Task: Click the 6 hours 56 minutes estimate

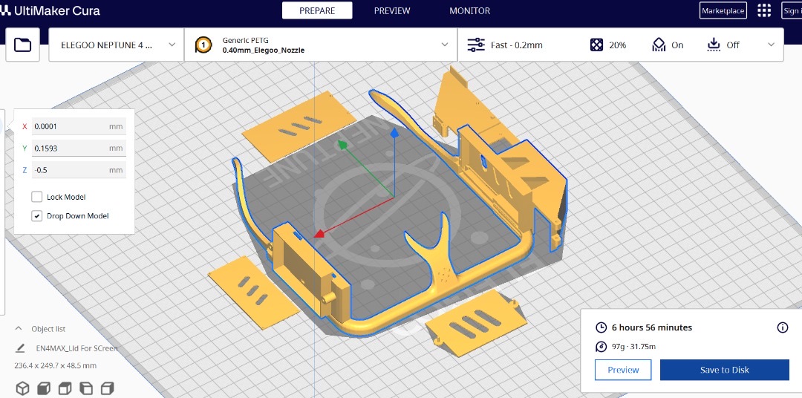Action: pyautogui.click(x=652, y=327)
